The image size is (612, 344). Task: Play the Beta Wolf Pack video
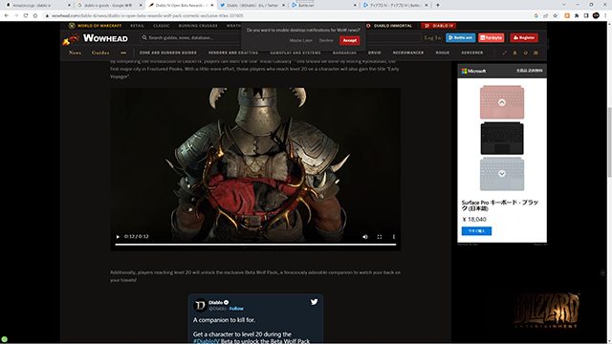[x=118, y=236]
